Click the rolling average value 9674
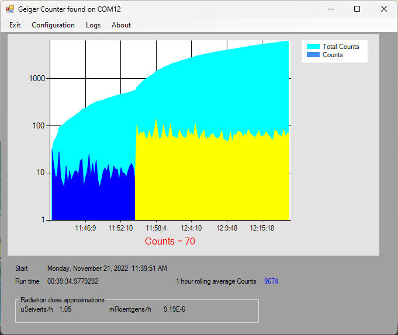The width and height of the screenshot is (398, 335). [271, 281]
